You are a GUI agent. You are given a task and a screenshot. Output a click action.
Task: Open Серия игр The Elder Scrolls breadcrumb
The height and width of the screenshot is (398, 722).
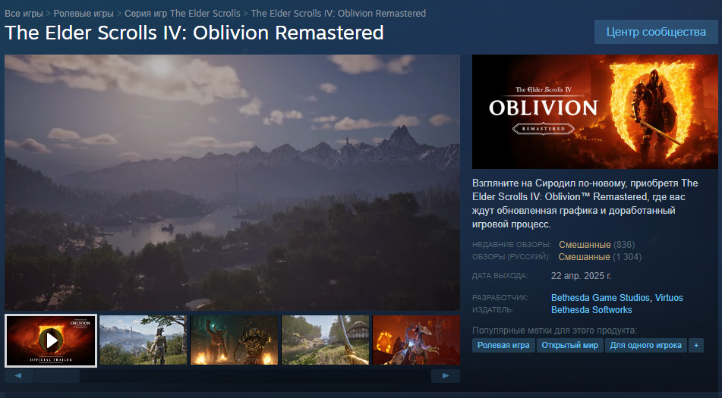pyautogui.click(x=182, y=14)
